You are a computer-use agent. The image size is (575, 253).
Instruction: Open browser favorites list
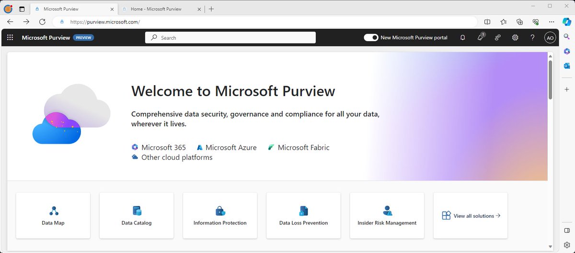(504, 22)
